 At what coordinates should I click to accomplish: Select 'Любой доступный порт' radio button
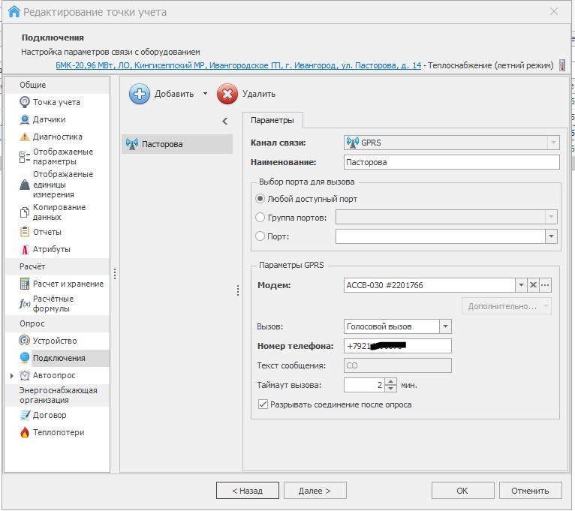click(260, 199)
